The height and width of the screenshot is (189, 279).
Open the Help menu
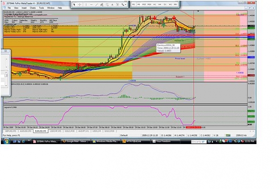click(x=60, y=8)
